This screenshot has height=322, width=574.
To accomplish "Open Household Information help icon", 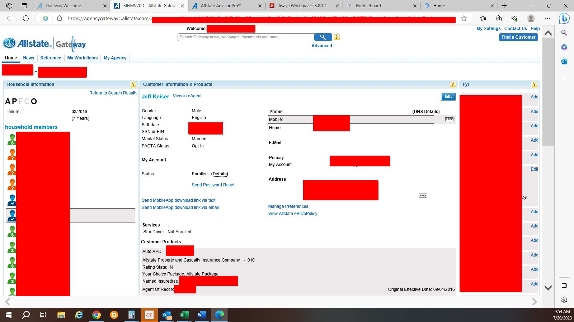I will coord(133,84).
